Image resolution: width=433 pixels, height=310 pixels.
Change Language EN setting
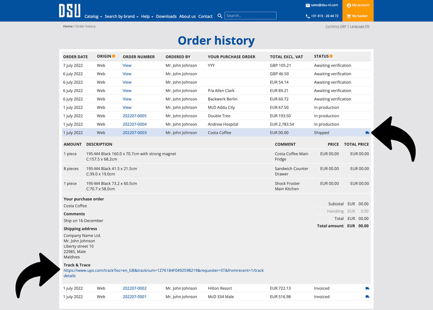[359, 26]
